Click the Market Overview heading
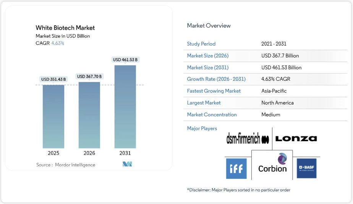 click(209, 26)
